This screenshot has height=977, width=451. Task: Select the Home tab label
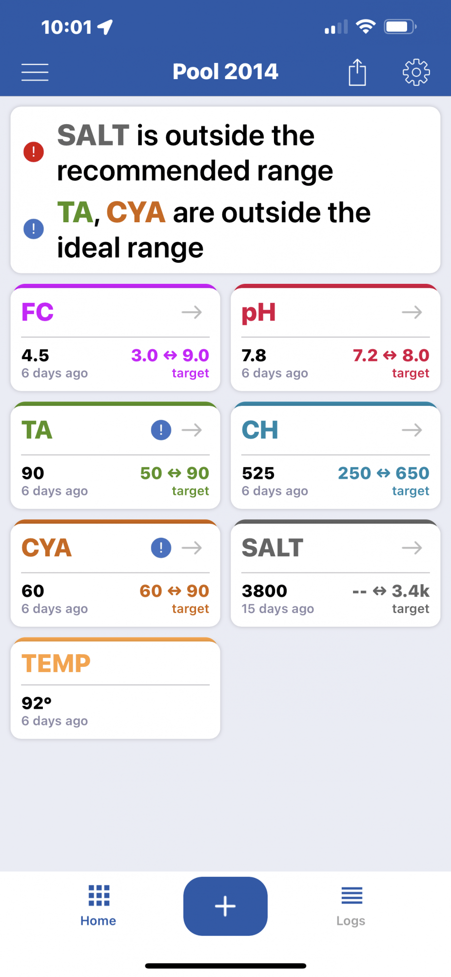(x=98, y=921)
